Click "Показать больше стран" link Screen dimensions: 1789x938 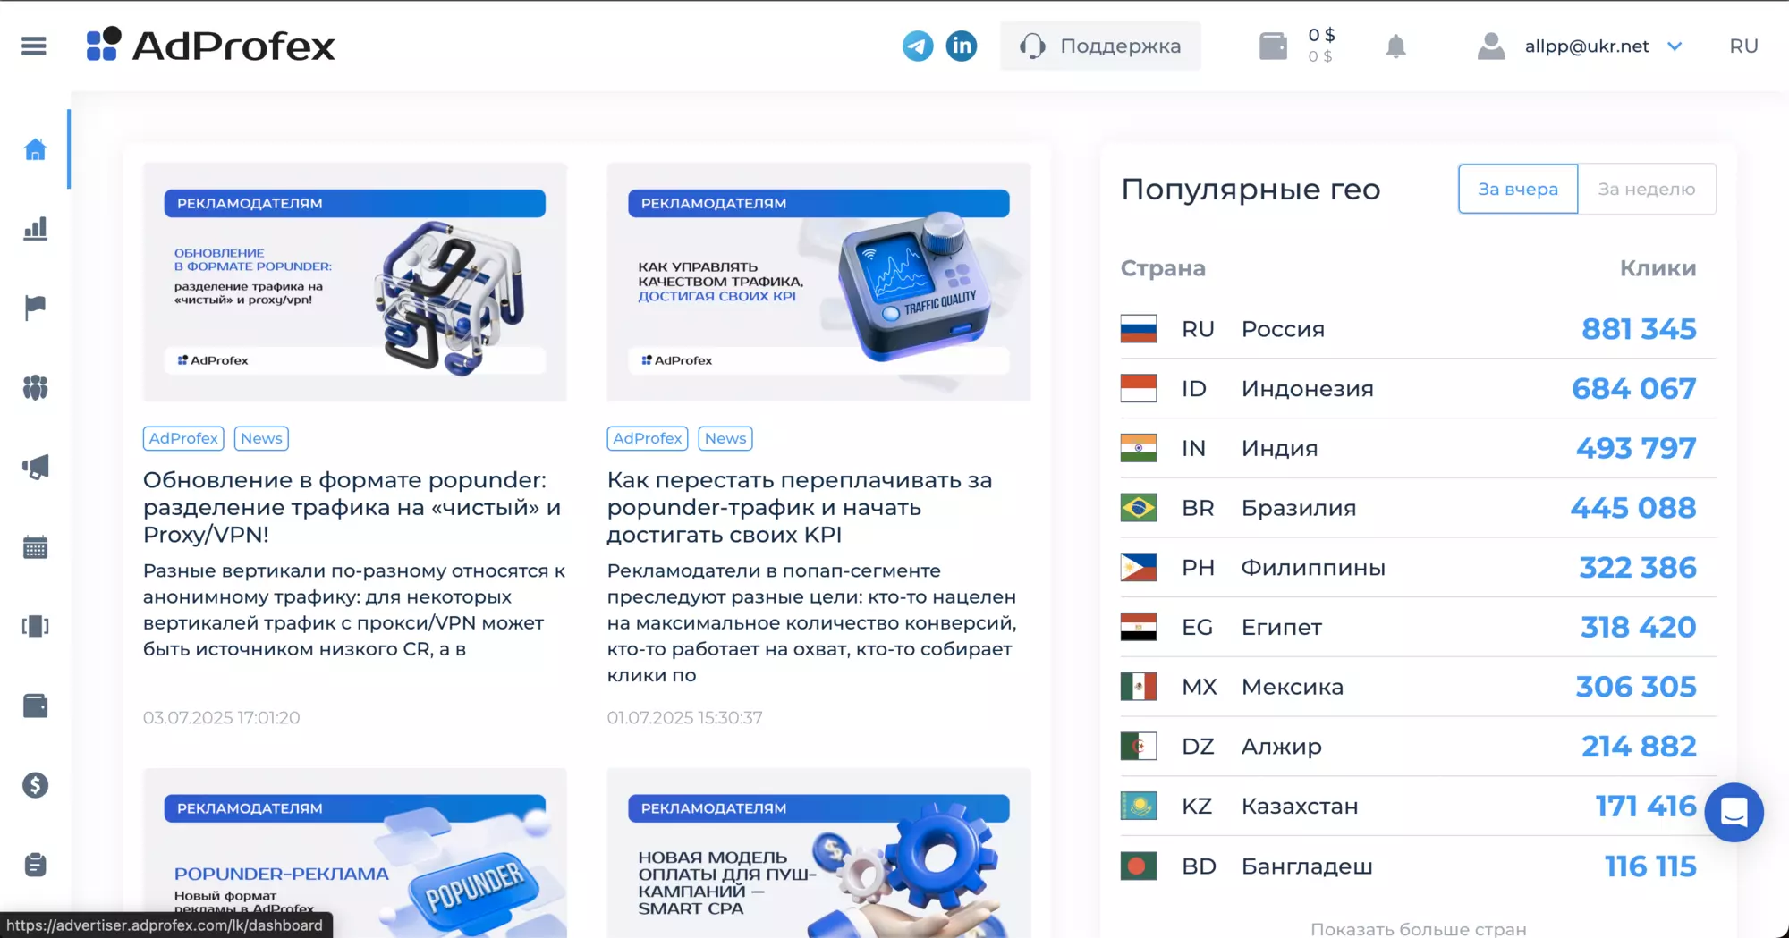point(1418,929)
